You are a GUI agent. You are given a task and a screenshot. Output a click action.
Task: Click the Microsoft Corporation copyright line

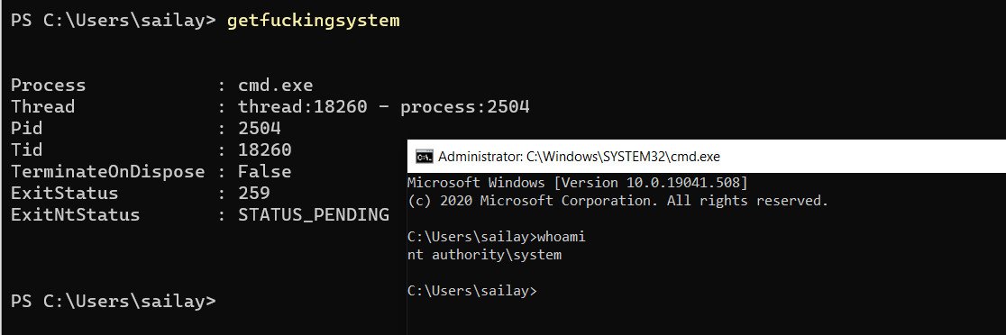(x=617, y=201)
